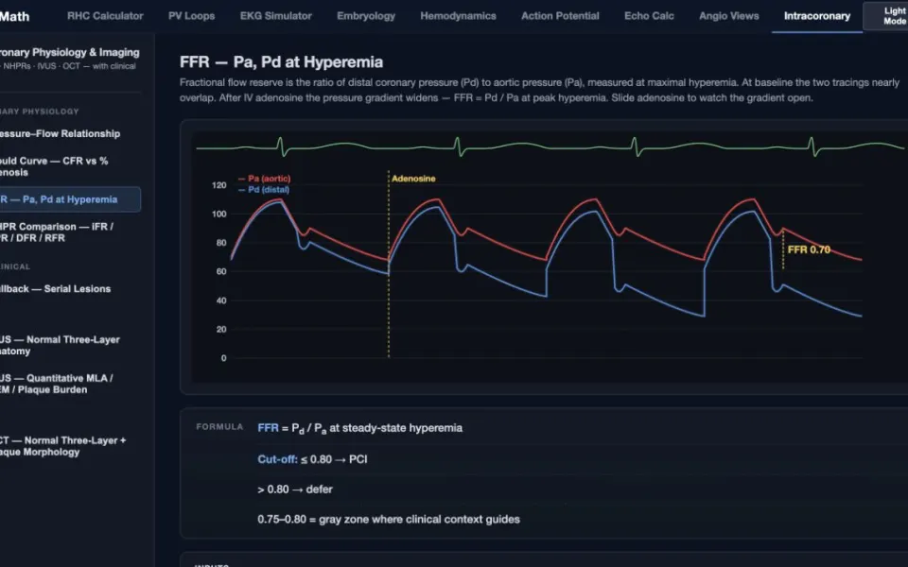Screen dimensions: 908x567
Task: Click the Adenosine marker label
Action: [x=413, y=179]
